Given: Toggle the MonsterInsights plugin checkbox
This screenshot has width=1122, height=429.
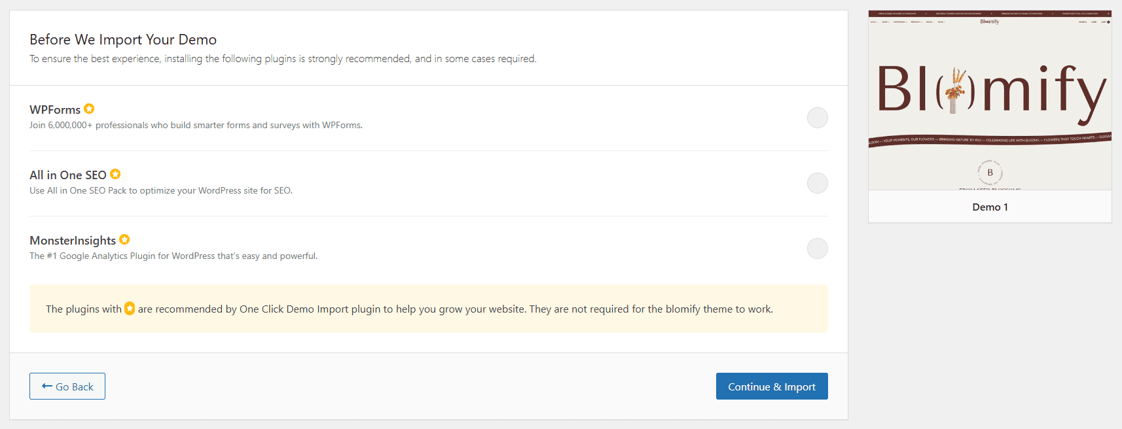Looking at the screenshot, I should tap(817, 249).
